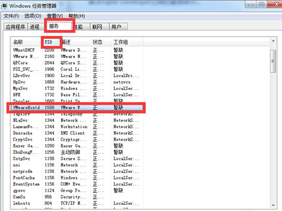Click PID value 1280
The image size is (282, 211).
tap(50, 146)
